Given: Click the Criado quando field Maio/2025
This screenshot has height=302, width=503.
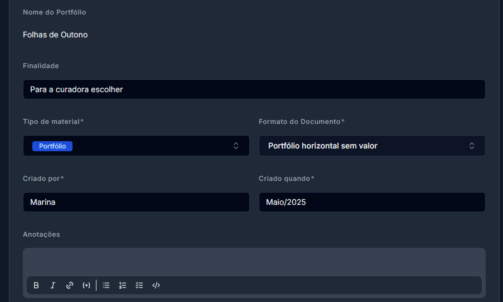Looking at the screenshot, I should click(x=372, y=202).
